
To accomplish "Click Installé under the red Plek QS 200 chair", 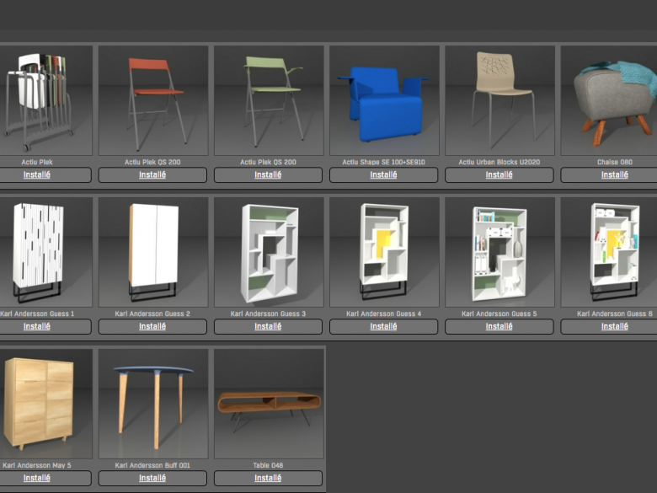I will 152,174.
